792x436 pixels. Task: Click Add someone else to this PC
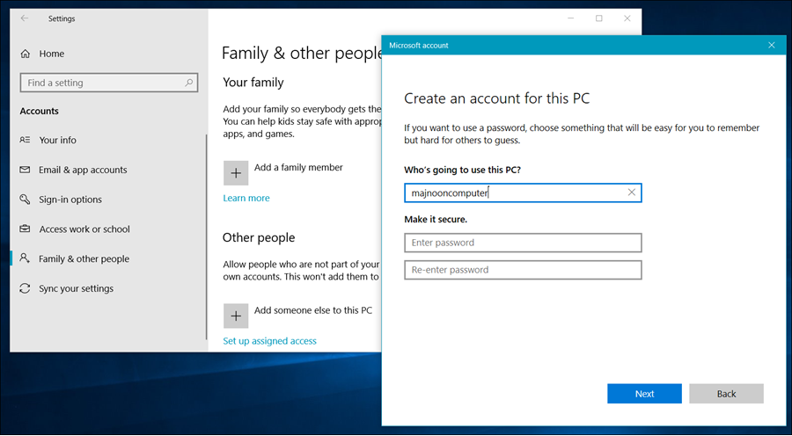313,310
